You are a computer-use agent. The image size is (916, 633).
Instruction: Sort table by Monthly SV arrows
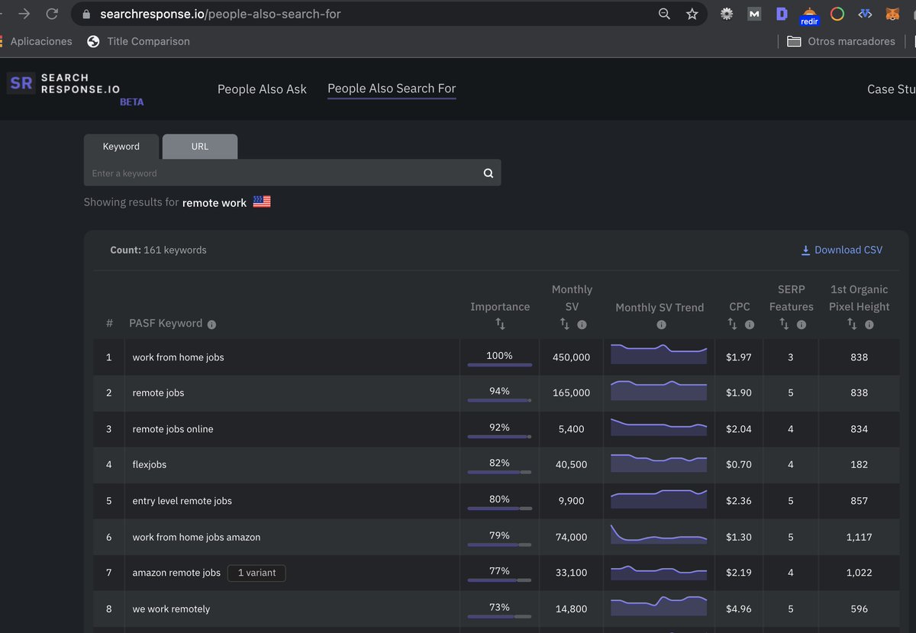click(x=565, y=324)
